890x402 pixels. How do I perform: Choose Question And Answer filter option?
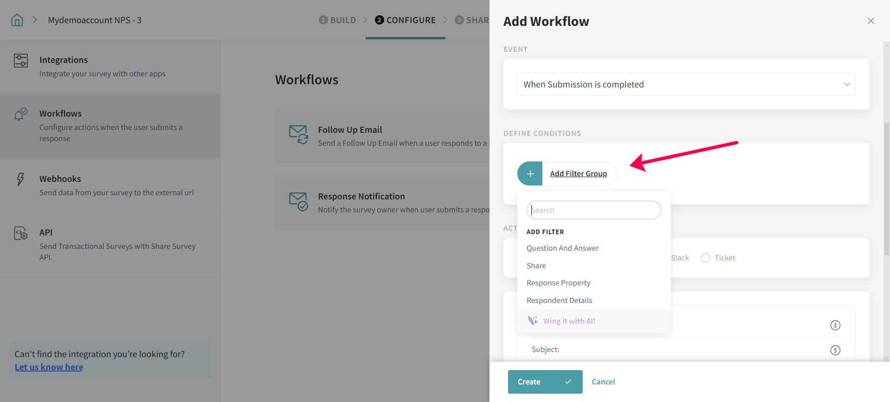tap(562, 248)
